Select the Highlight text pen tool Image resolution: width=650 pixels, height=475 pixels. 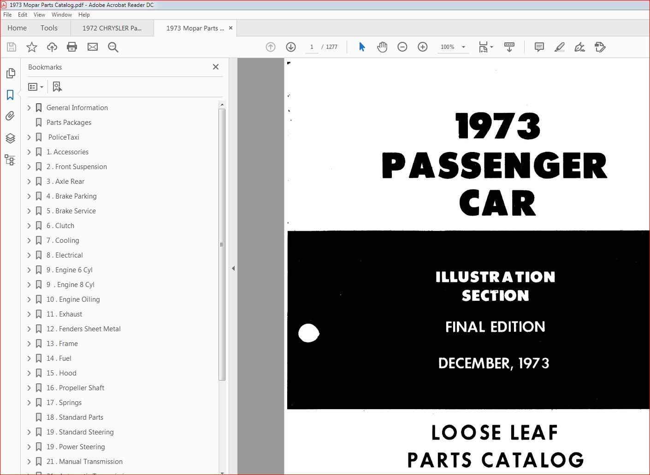(560, 47)
